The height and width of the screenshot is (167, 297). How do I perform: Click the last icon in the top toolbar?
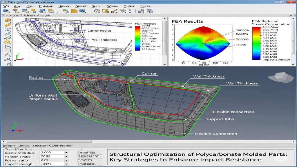(x=150, y=11)
